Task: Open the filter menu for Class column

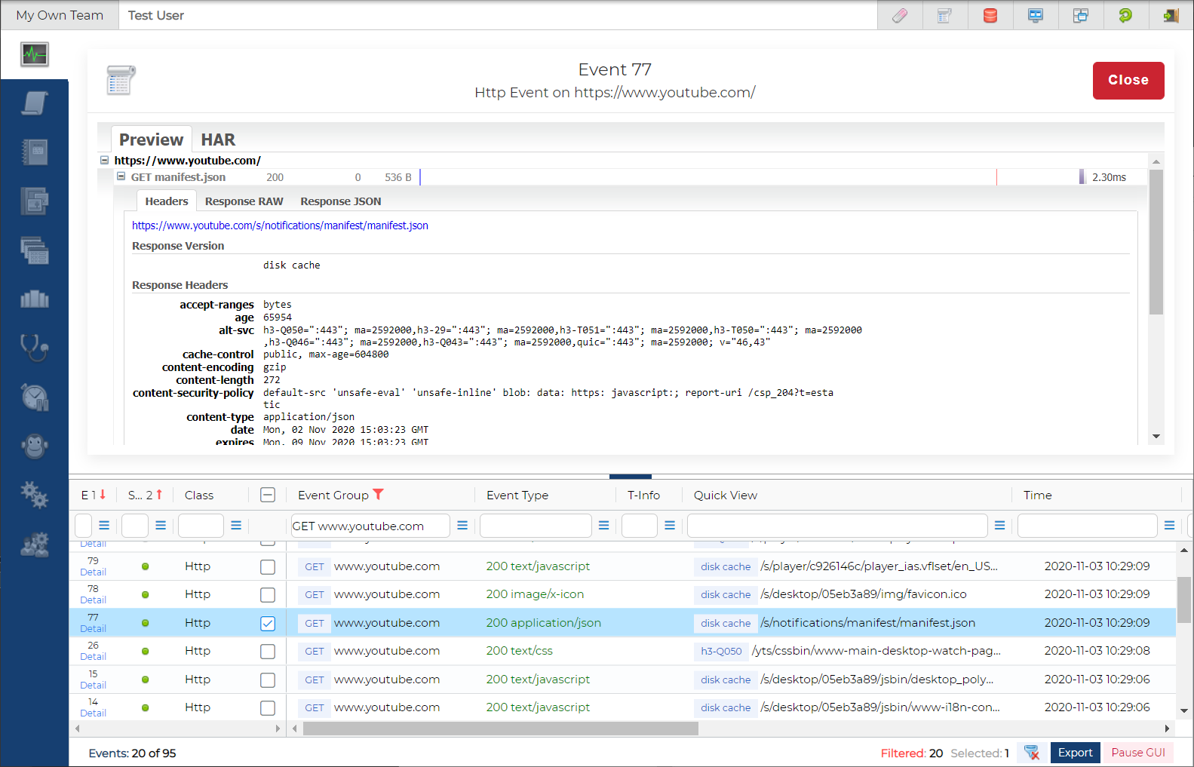Action: 236,526
